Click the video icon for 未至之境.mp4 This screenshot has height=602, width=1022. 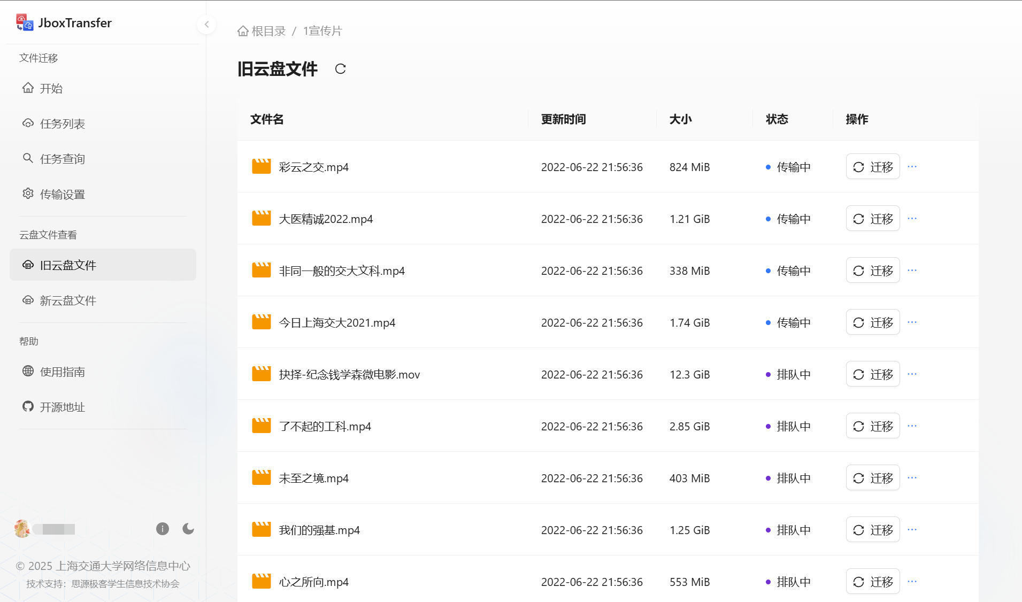click(262, 478)
